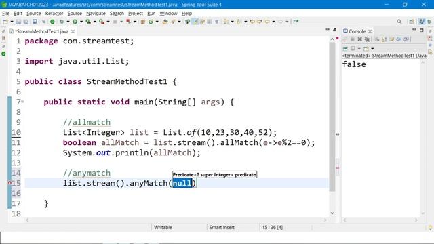The height and width of the screenshot is (244, 434).
Task: Click the Open Console icon
Action: click(366, 49)
